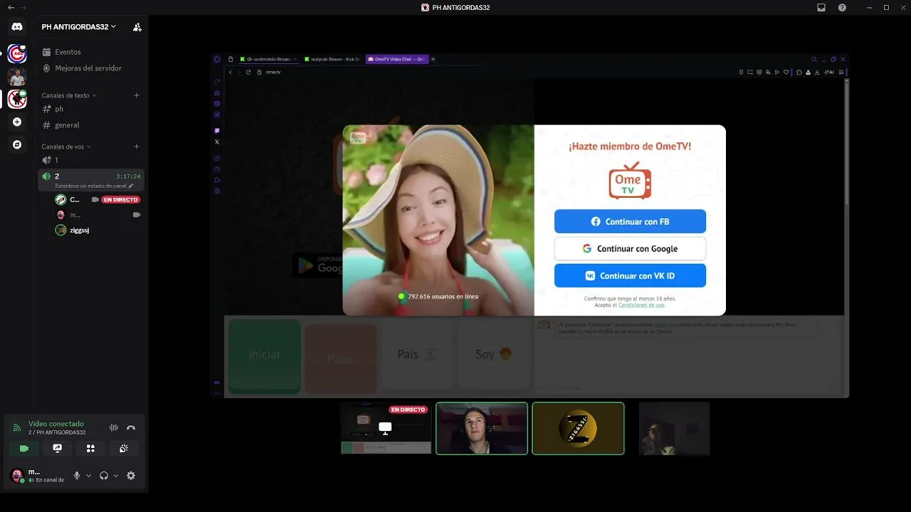Collapse the Canales de texto category

click(68, 95)
